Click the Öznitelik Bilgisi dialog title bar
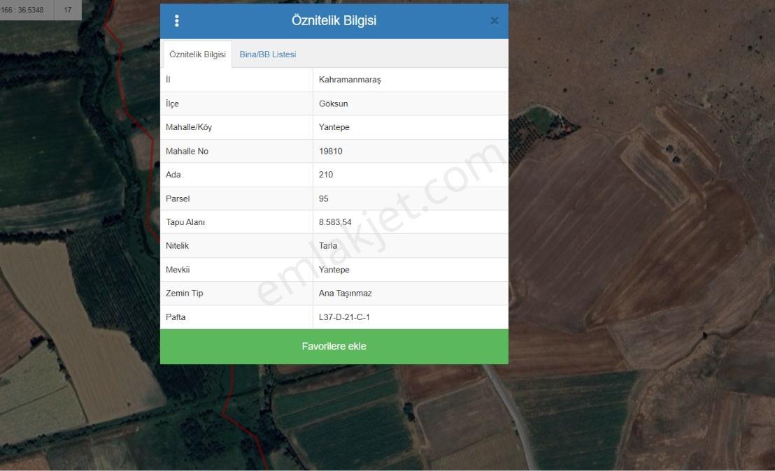 (x=334, y=21)
